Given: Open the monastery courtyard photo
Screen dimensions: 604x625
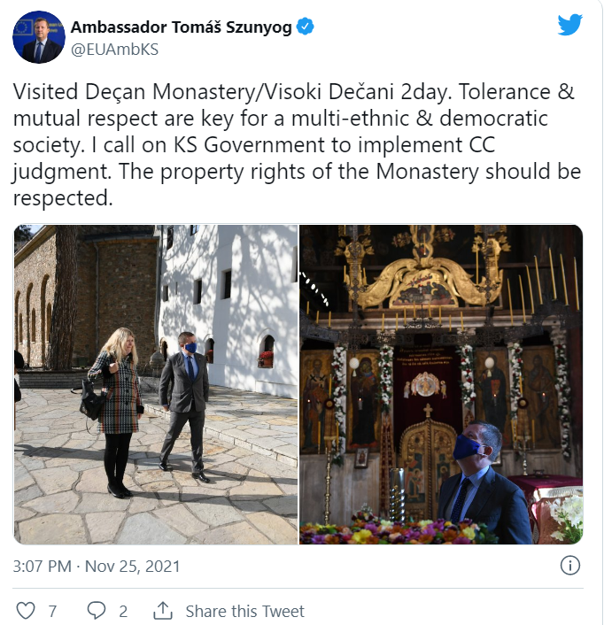Looking at the screenshot, I should pos(156,384).
